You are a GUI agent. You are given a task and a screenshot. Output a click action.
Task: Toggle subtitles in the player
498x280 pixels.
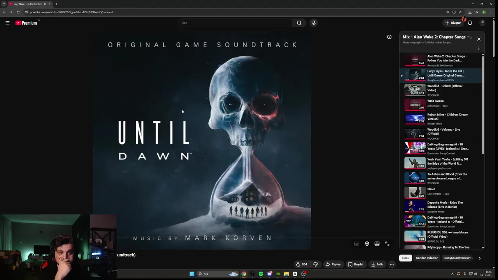pyautogui.click(x=356, y=244)
